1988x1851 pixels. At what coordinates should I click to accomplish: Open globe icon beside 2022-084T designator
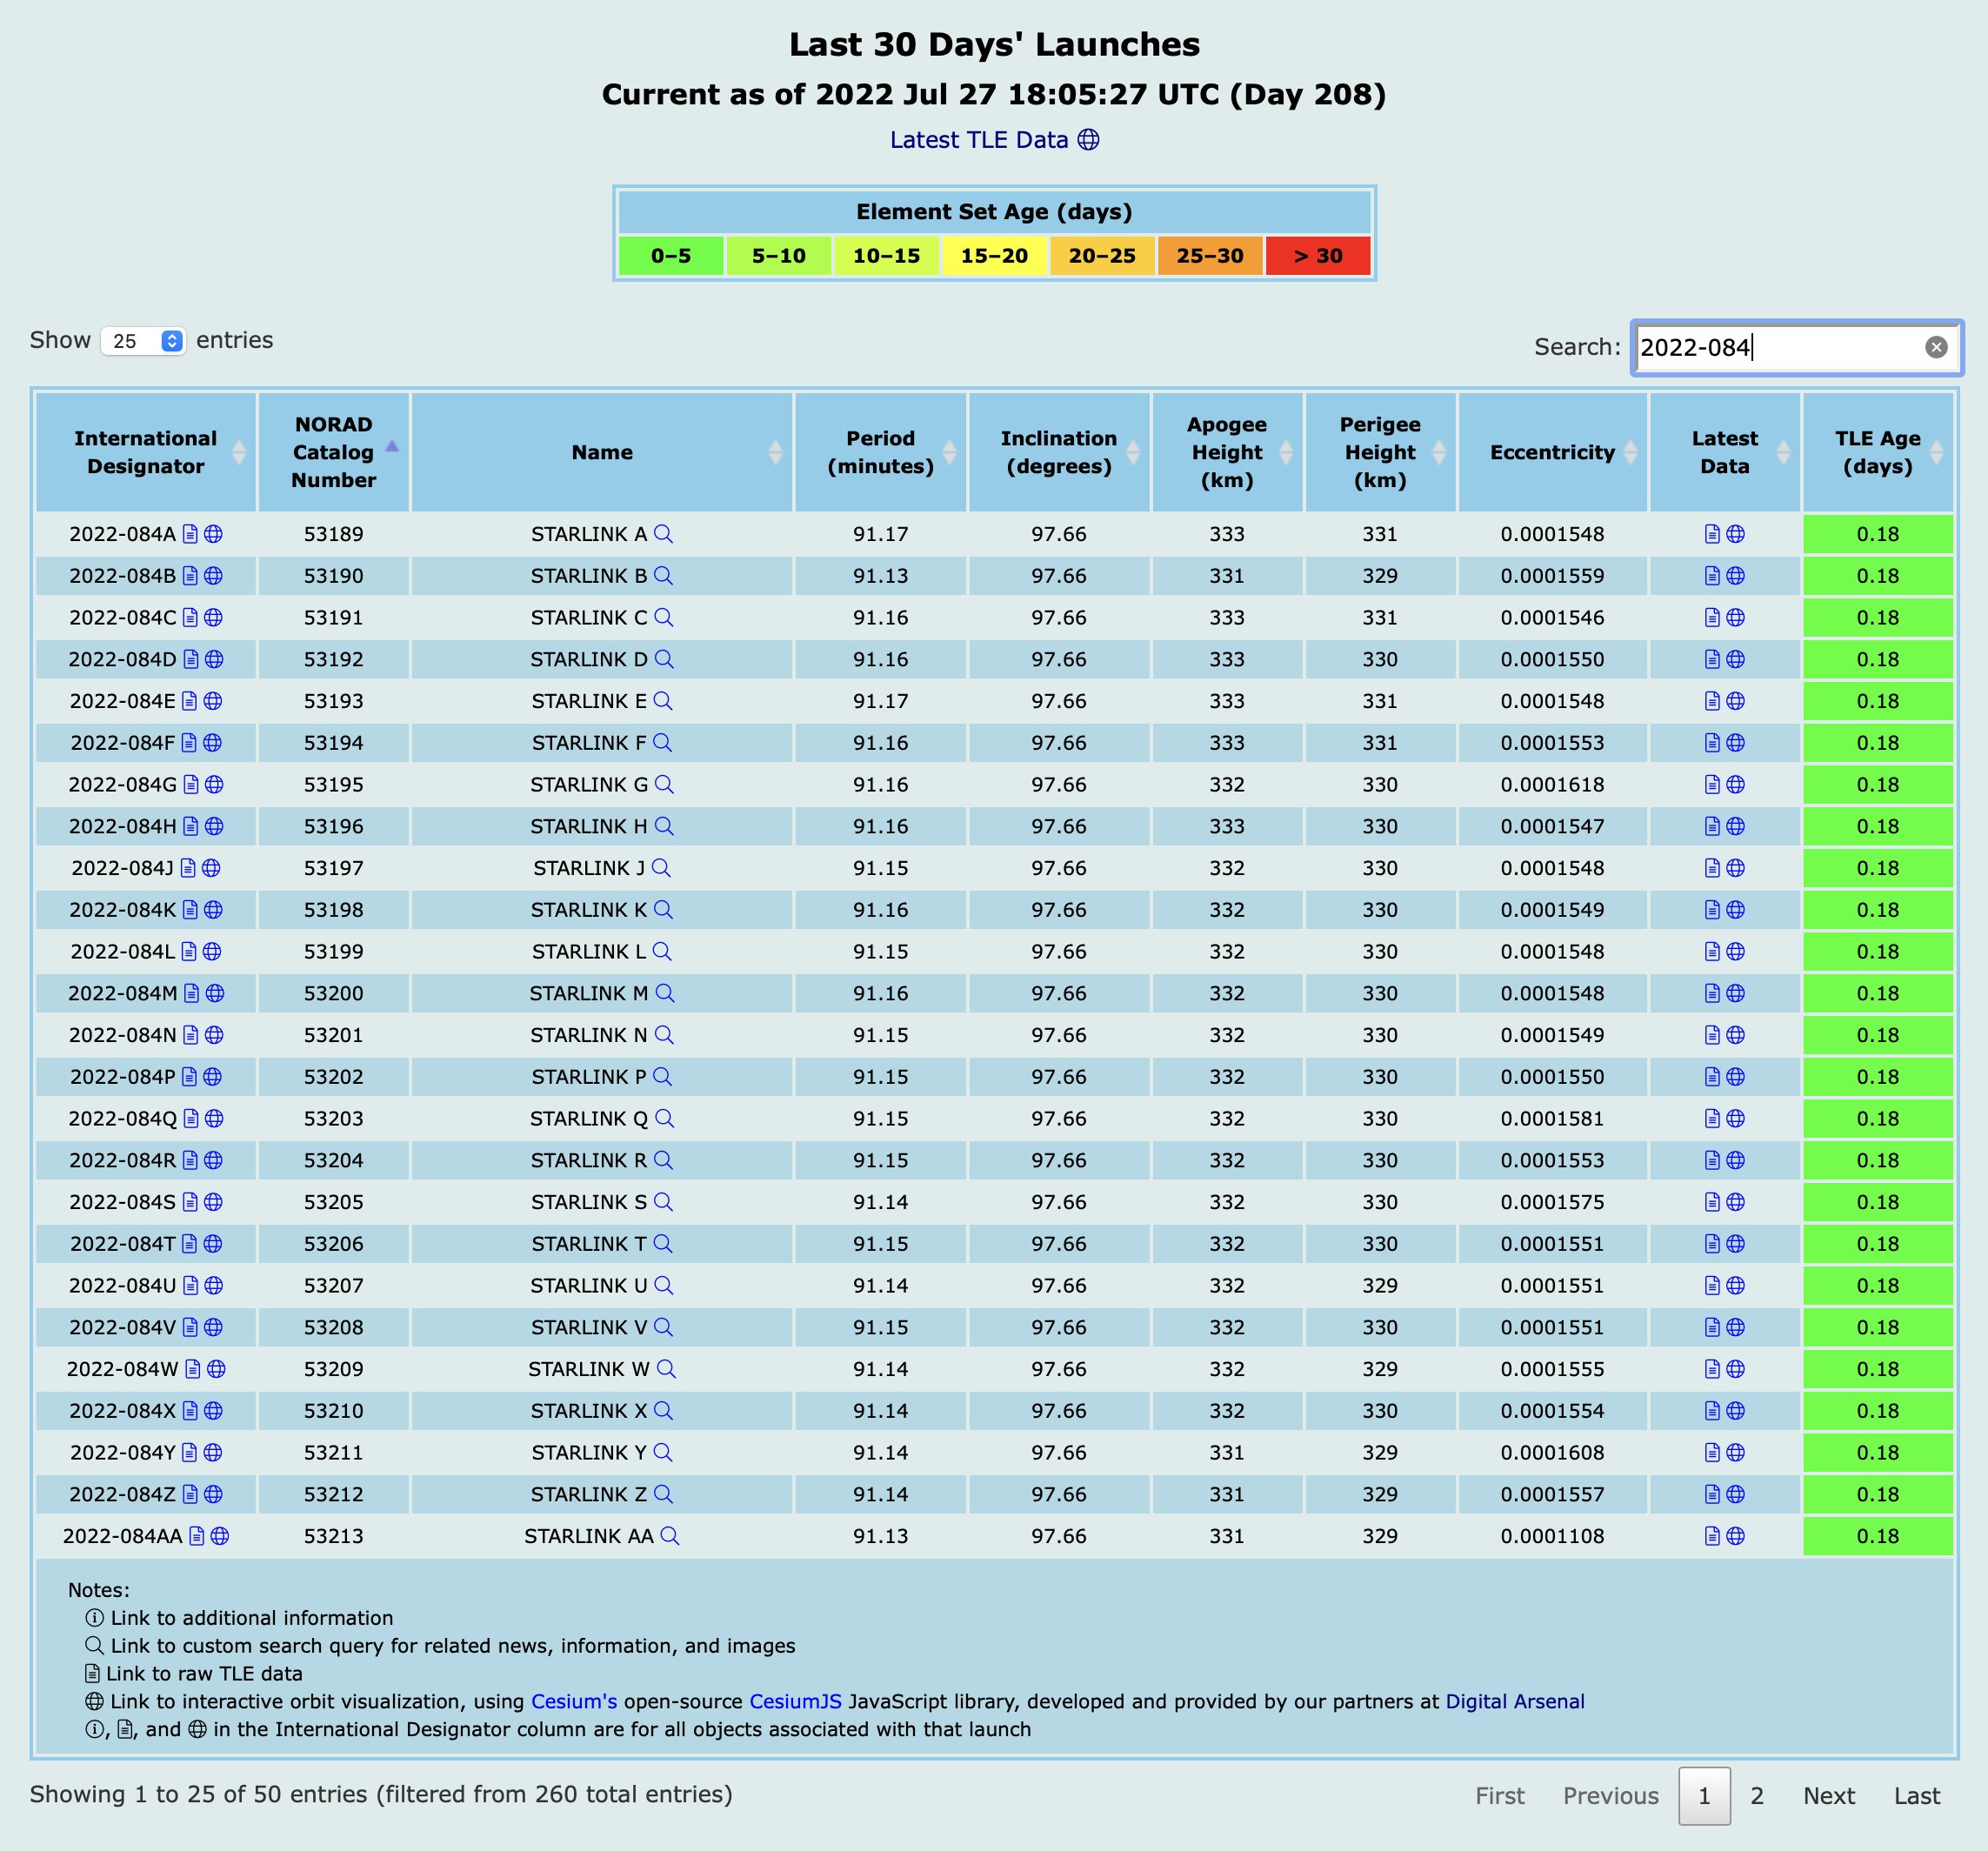212,1244
